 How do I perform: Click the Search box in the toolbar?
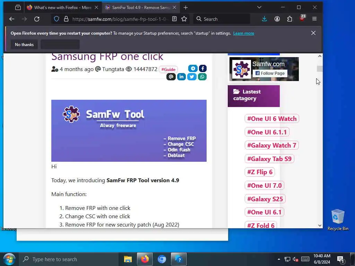pos(222,19)
